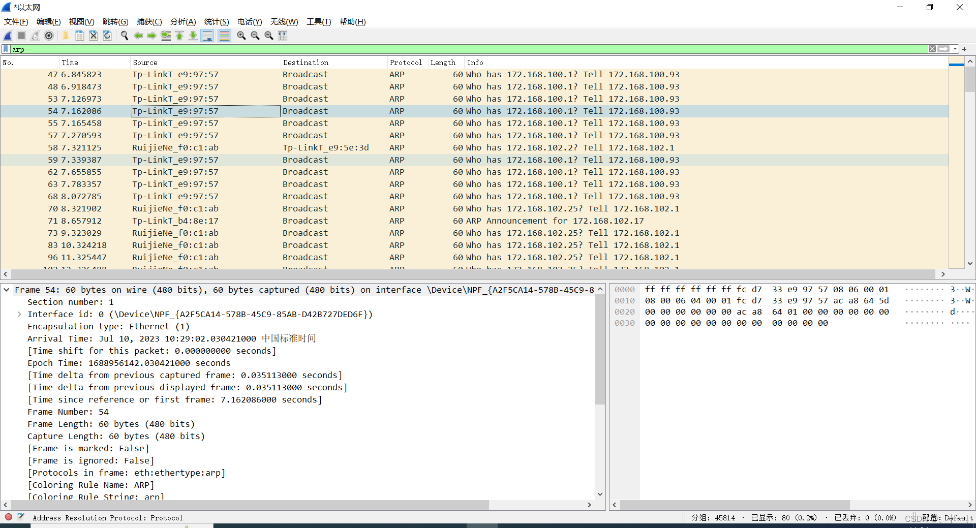The image size is (976, 528).
Task: Save the capture file
Action: pyautogui.click(x=80, y=36)
